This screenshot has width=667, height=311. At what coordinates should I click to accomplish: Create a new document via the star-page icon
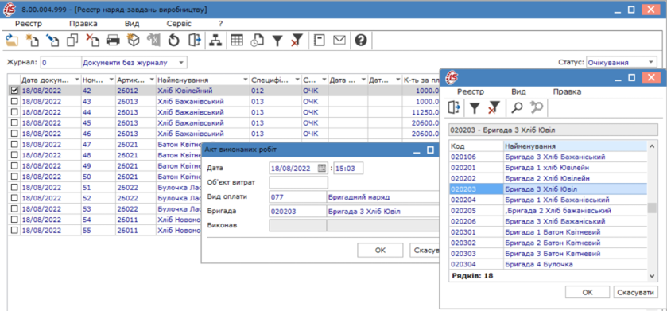pyautogui.click(x=32, y=41)
